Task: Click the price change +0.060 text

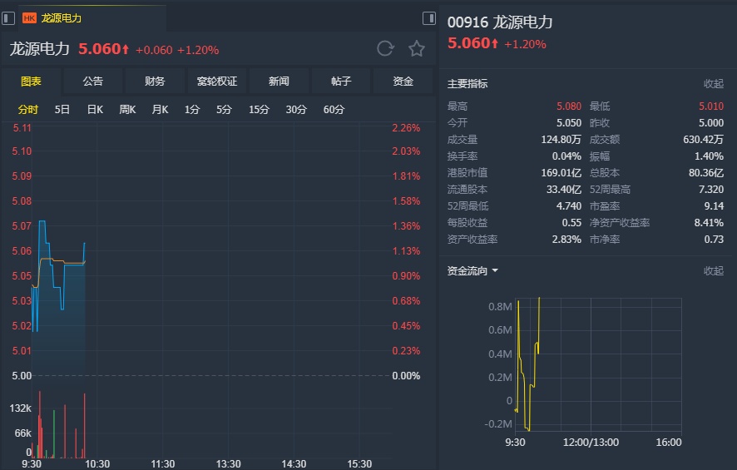Action: [x=154, y=50]
